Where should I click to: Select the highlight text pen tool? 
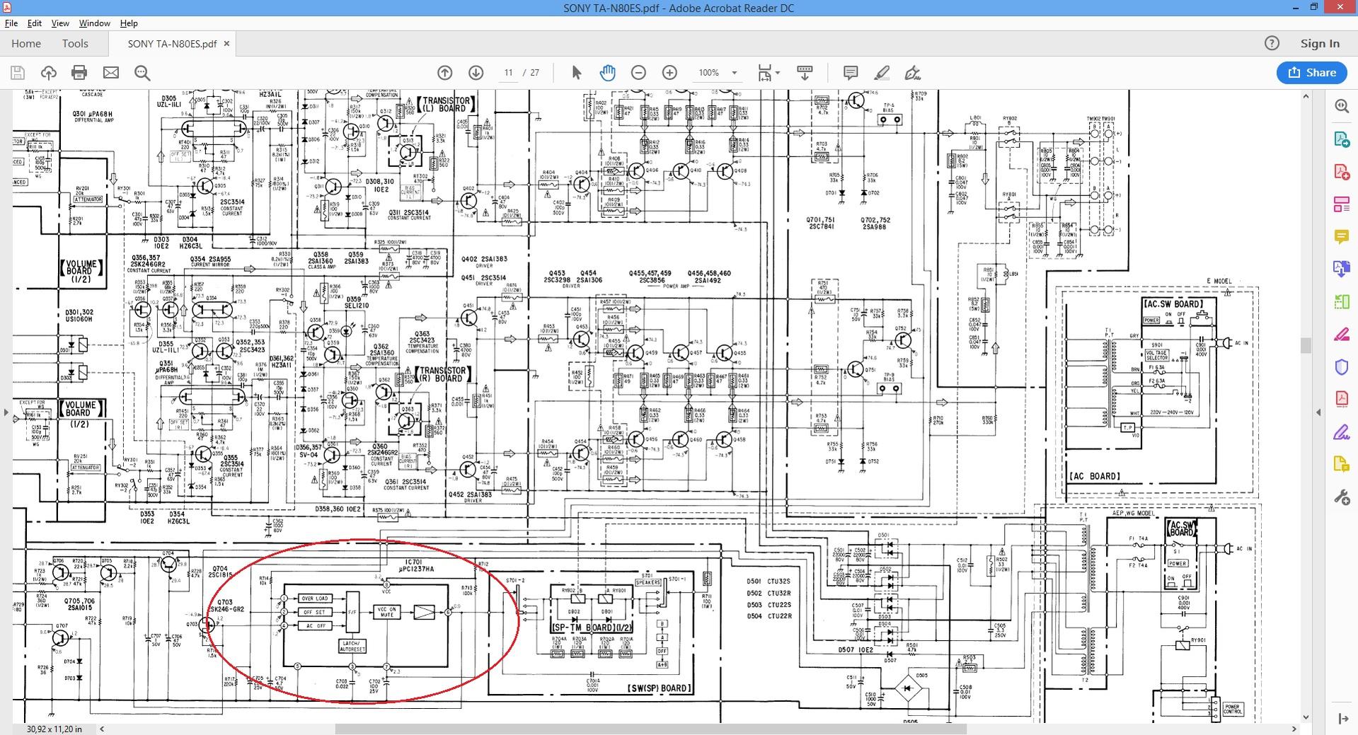(882, 73)
